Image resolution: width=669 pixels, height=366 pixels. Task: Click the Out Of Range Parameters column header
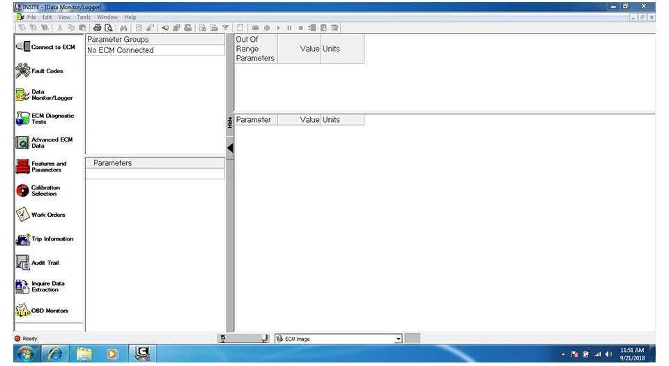[256, 49]
